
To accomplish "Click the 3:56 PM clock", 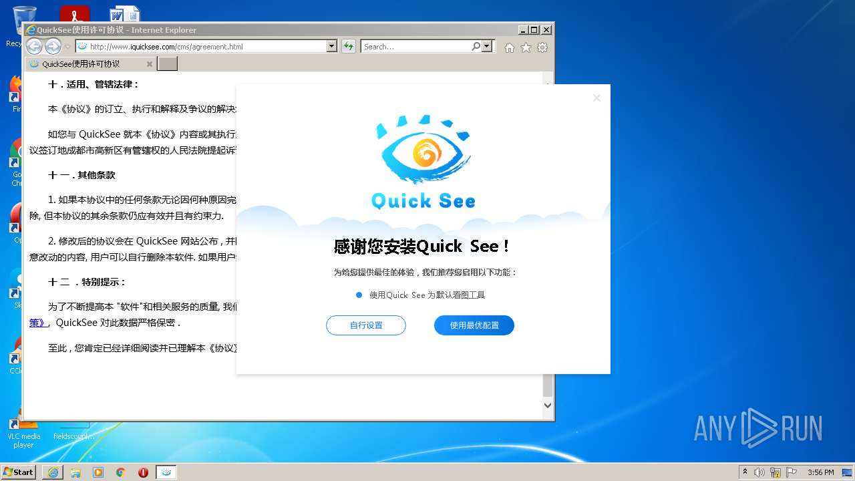I will click(x=820, y=472).
